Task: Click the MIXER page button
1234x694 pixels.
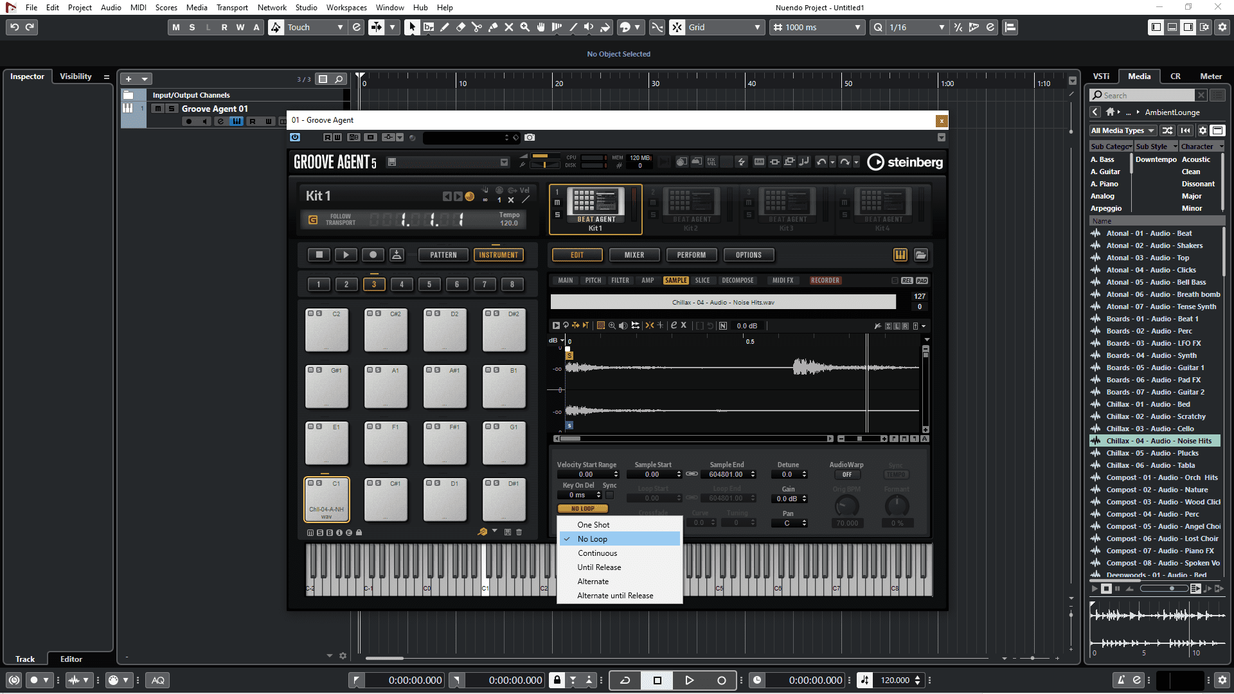Action: tap(634, 255)
